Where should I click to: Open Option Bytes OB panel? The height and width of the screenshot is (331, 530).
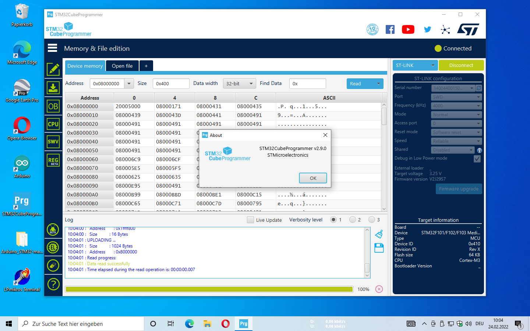coord(53,106)
